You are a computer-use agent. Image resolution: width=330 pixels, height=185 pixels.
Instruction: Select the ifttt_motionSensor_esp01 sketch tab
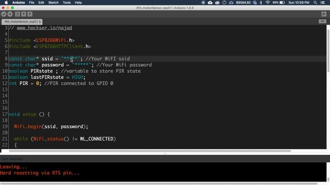[x=22, y=22]
